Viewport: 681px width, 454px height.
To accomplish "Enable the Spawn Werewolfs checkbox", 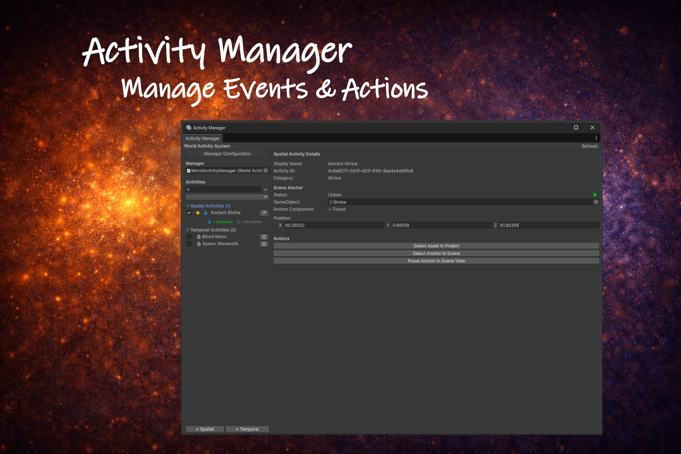I will [x=189, y=244].
